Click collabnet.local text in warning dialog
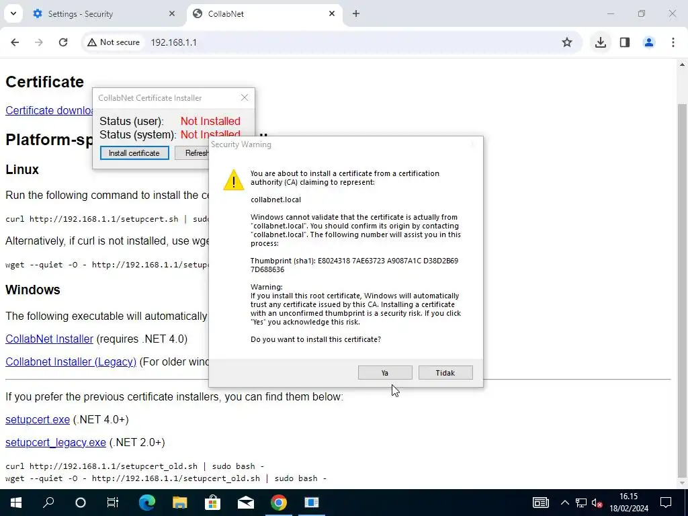Viewport: 688px width, 516px height. tap(275, 200)
